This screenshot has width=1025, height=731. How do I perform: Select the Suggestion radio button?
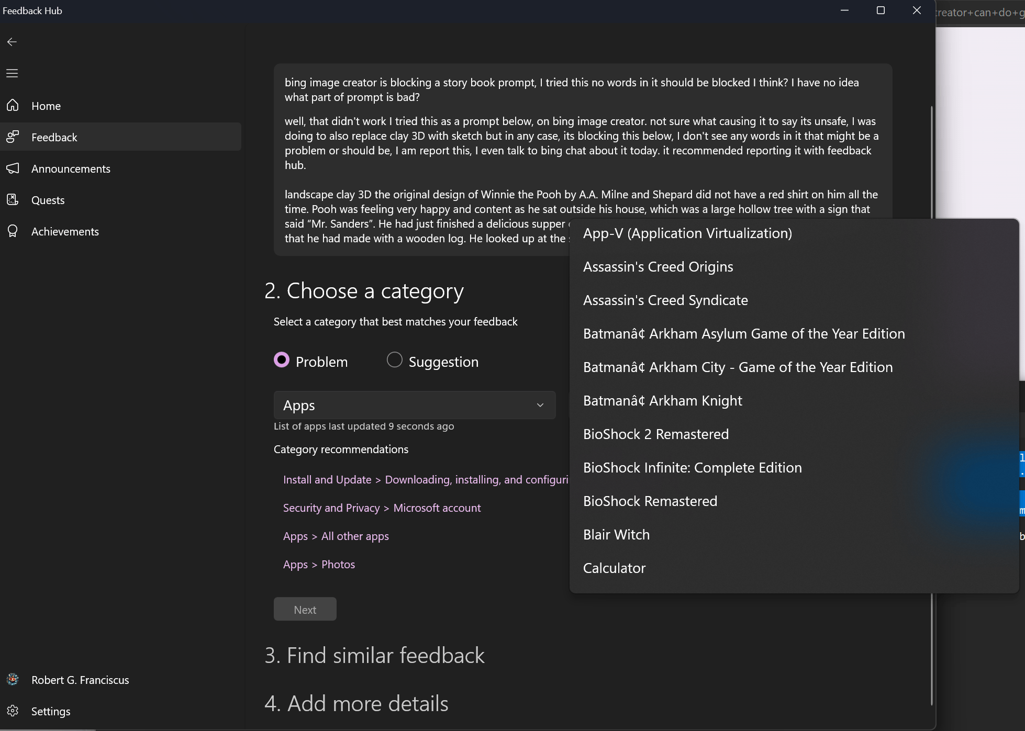coord(394,360)
